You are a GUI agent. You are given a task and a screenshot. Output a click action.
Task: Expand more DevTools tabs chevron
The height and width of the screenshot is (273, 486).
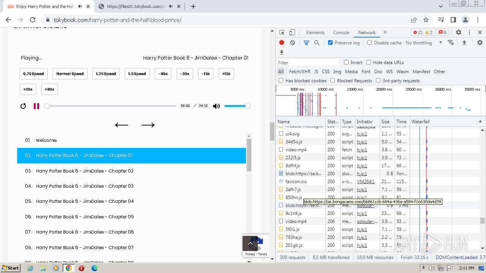click(x=385, y=33)
